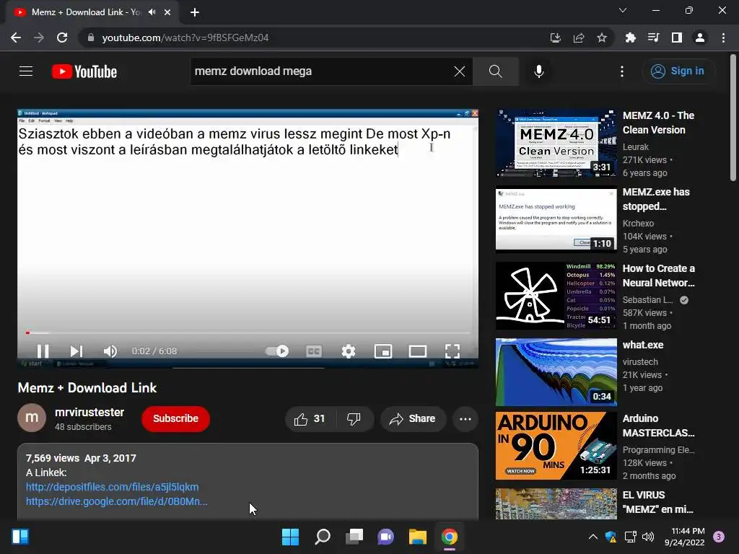Subscribe to mrvirustester
Viewport: 739px width, 554px height.
pyautogui.click(x=175, y=419)
